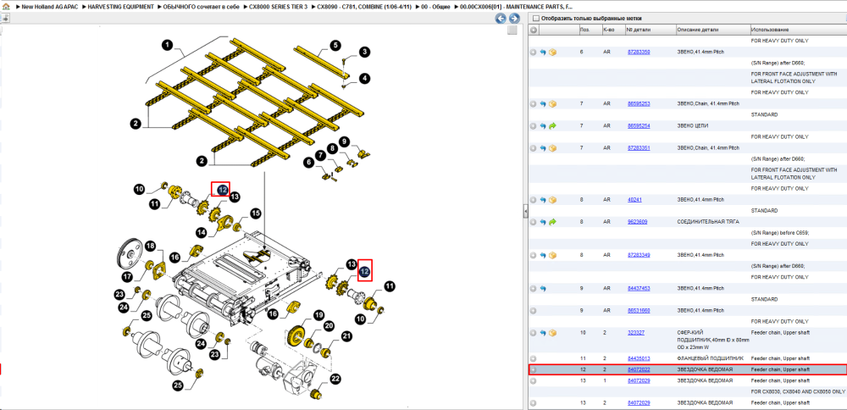Click the plus icon in the table header

(533, 30)
